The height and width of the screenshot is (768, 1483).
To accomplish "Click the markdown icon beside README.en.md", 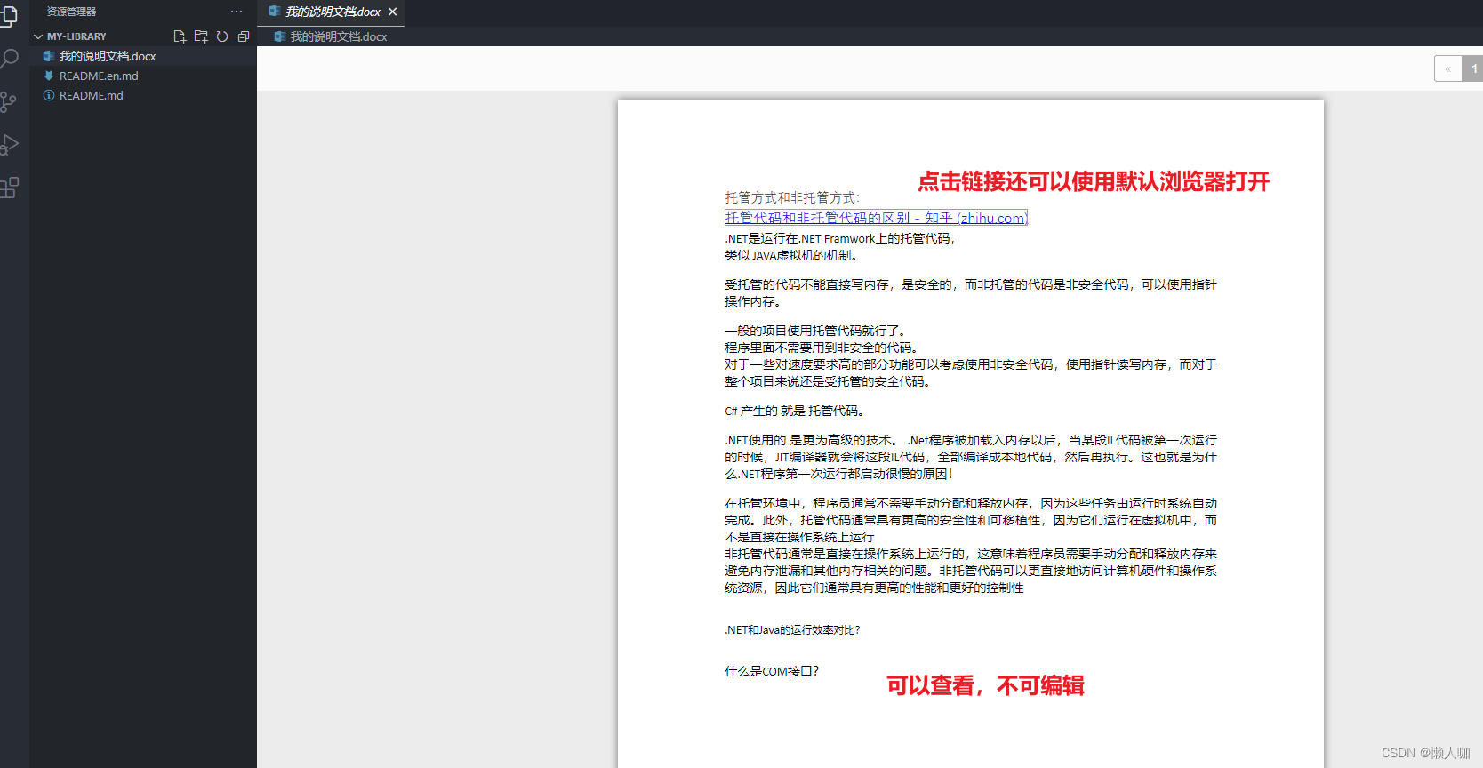I will [49, 76].
